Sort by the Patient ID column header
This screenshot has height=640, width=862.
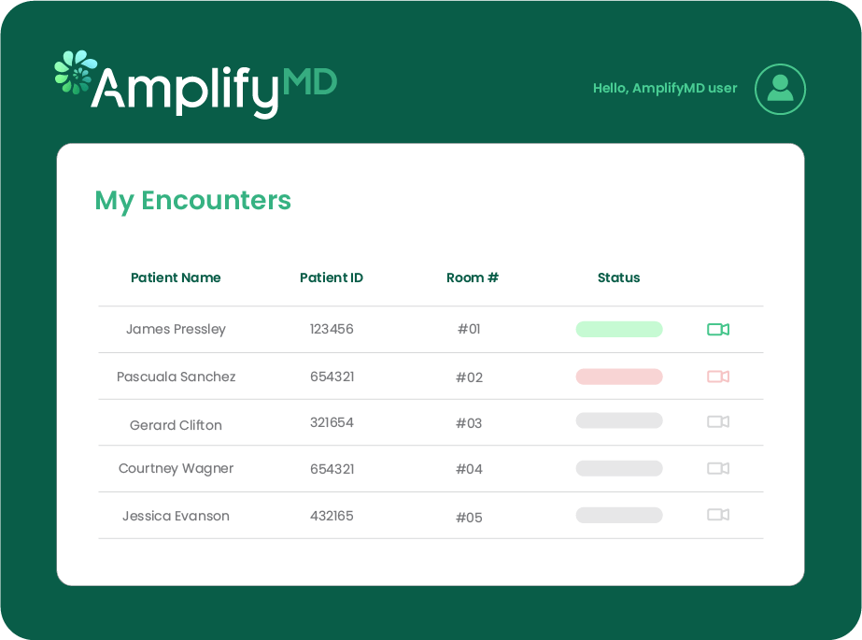tap(332, 277)
